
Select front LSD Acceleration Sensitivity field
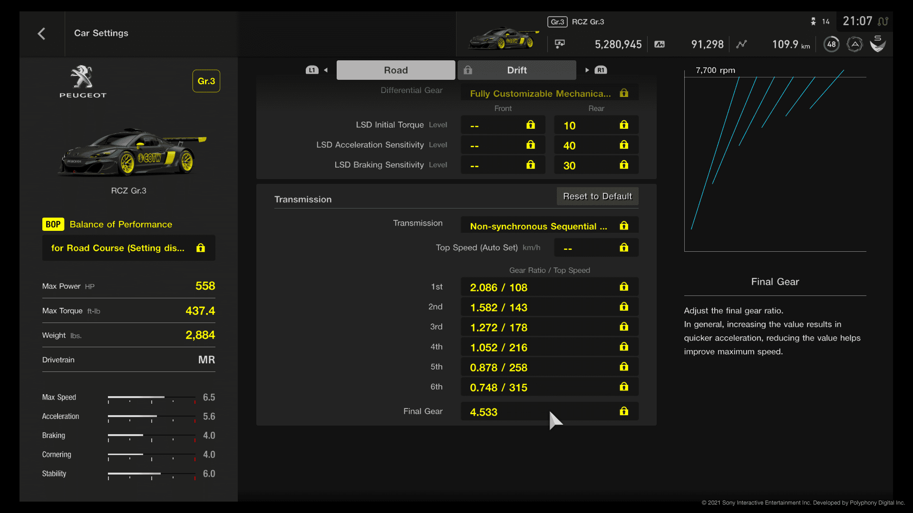tap(503, 145)
